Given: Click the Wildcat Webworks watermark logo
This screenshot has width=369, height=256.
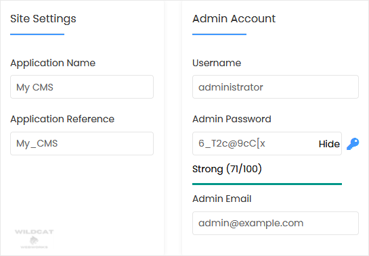Looking at the screenshot, I should tap(34, 239).
